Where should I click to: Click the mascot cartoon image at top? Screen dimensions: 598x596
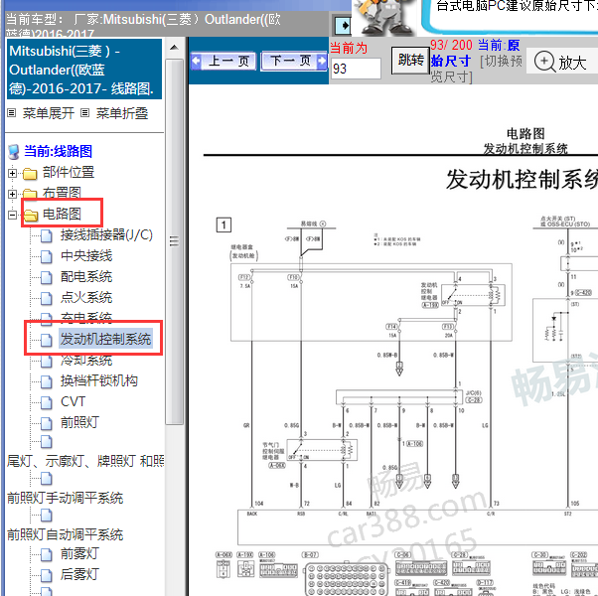[x=384, y=17]
